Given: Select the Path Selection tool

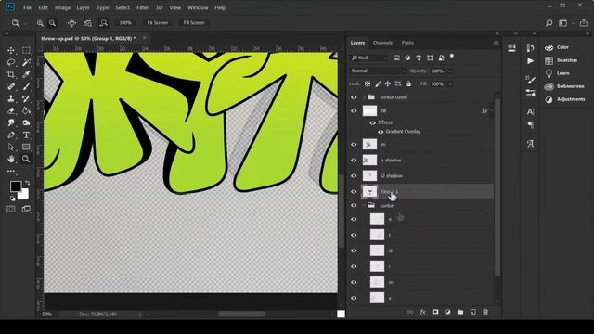Looking at the screenshot, I should [x=11, y=147].
